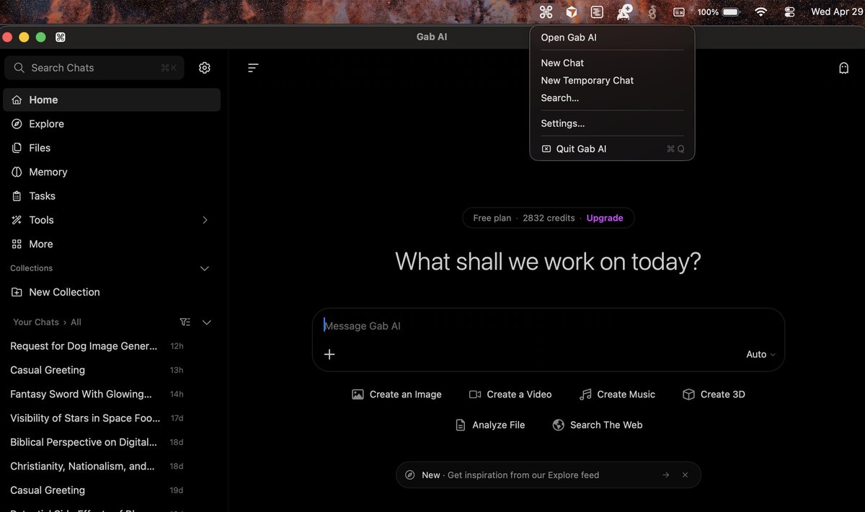Screen dimensions: 865x512
Task: Click the Search Chats field
Action: pyautogui.click(x=94, y=68)
